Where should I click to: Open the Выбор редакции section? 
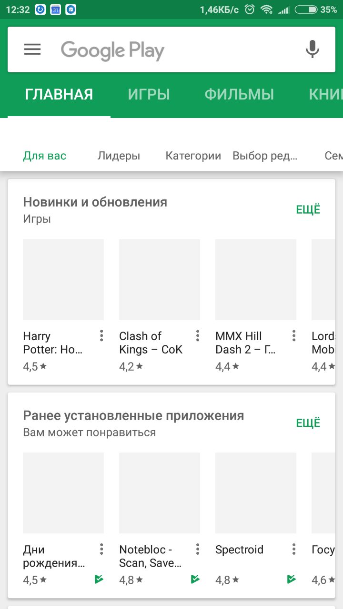(265, 156)
